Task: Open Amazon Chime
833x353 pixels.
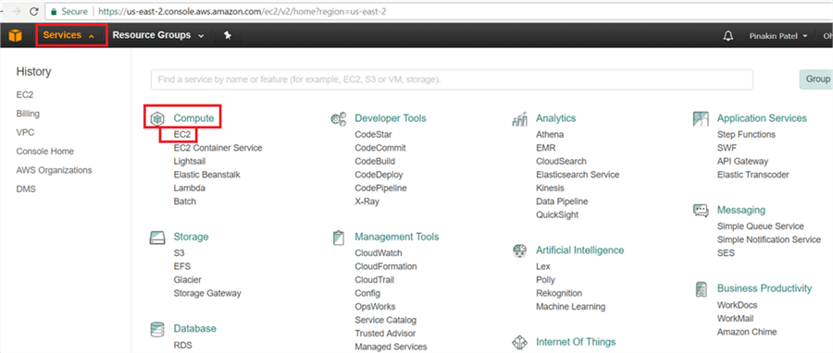Action: click(747, 332)
